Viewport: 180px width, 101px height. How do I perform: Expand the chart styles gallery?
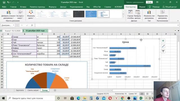point(123,17)
